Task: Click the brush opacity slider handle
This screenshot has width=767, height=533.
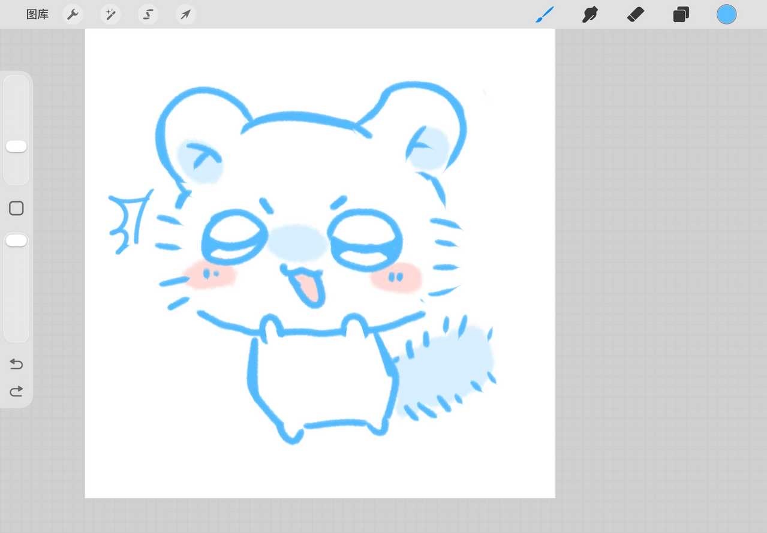Action: pos(16,240)
